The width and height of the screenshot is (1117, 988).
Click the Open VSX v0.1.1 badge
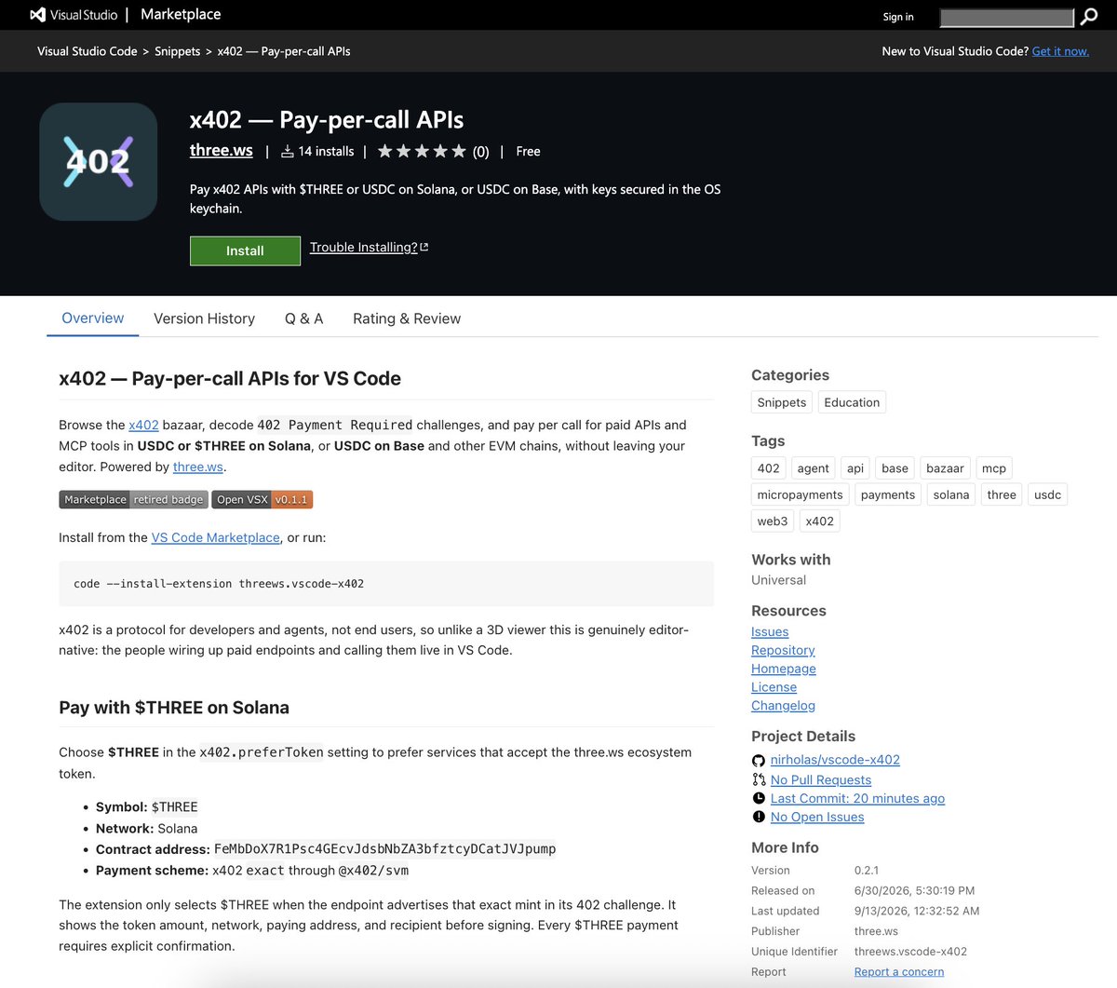(x=262, y=499)
